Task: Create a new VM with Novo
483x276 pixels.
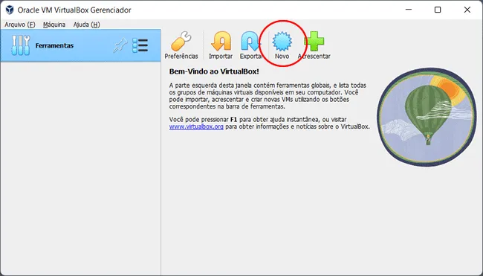Action: (282, 45)
